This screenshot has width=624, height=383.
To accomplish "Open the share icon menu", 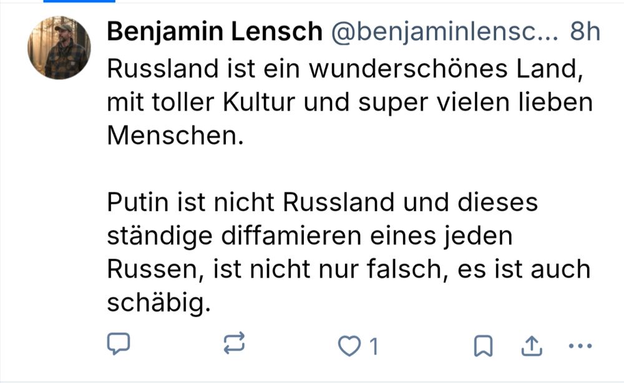I will (x=530, y=345).
